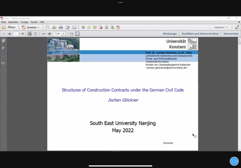Activate the arrow selection tool
241x168 pixels.
[x=30, y=33]
